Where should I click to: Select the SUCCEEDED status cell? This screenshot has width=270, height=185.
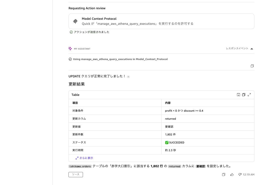click(208, 142)
